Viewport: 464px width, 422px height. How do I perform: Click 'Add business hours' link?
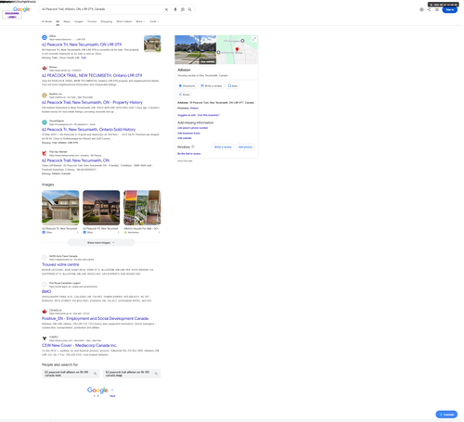point(188,134)
